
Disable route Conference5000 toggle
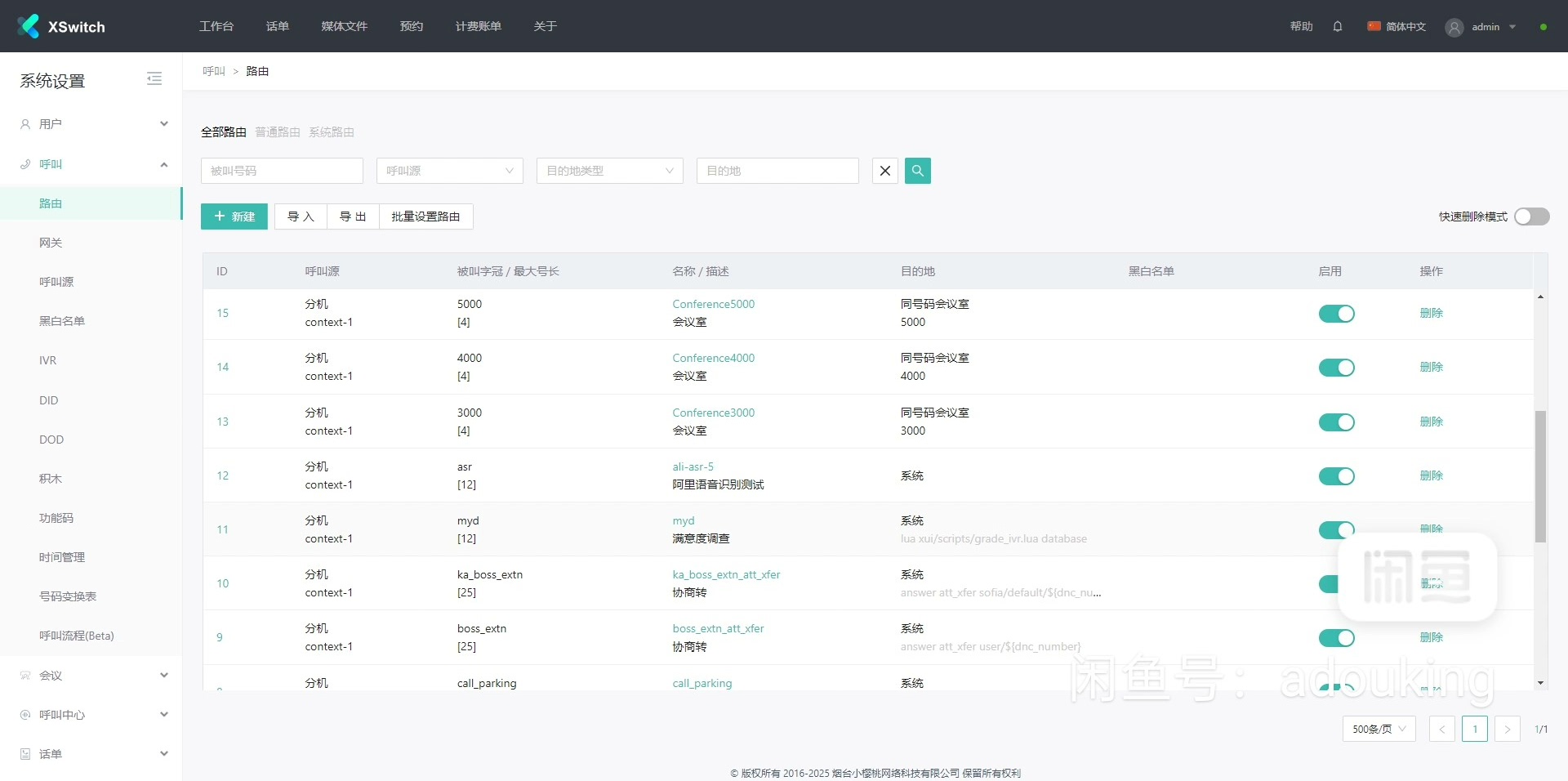click(1336, 314)
